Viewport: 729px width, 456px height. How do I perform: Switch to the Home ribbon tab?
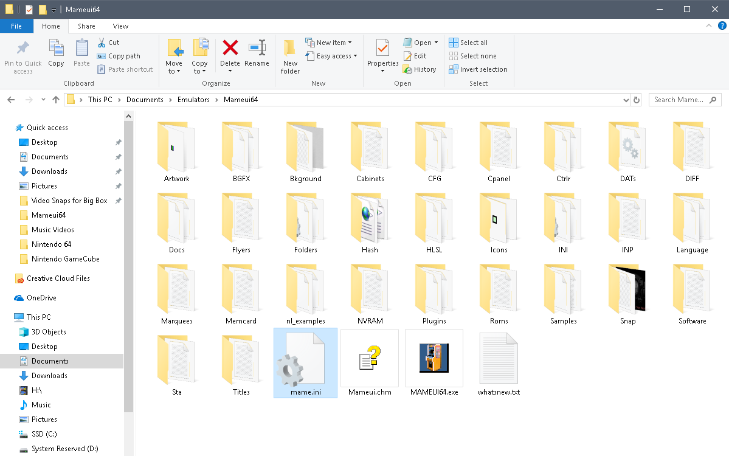[50, 26]
